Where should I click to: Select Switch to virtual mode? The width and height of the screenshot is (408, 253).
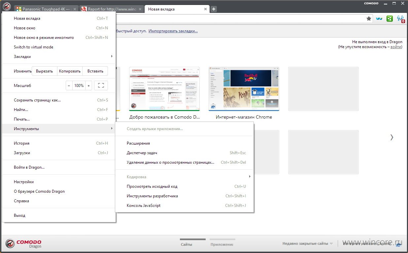click(59, 47)
